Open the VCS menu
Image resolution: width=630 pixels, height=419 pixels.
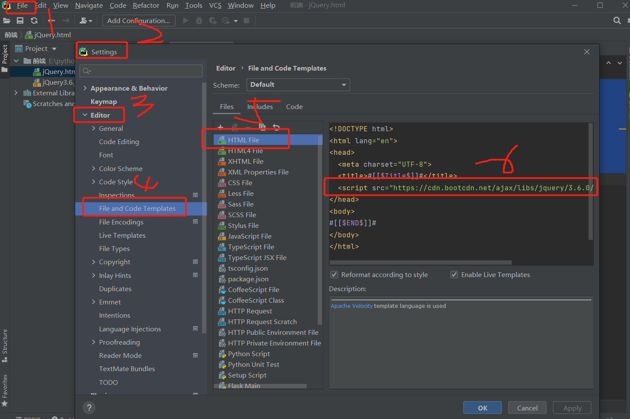215,6
